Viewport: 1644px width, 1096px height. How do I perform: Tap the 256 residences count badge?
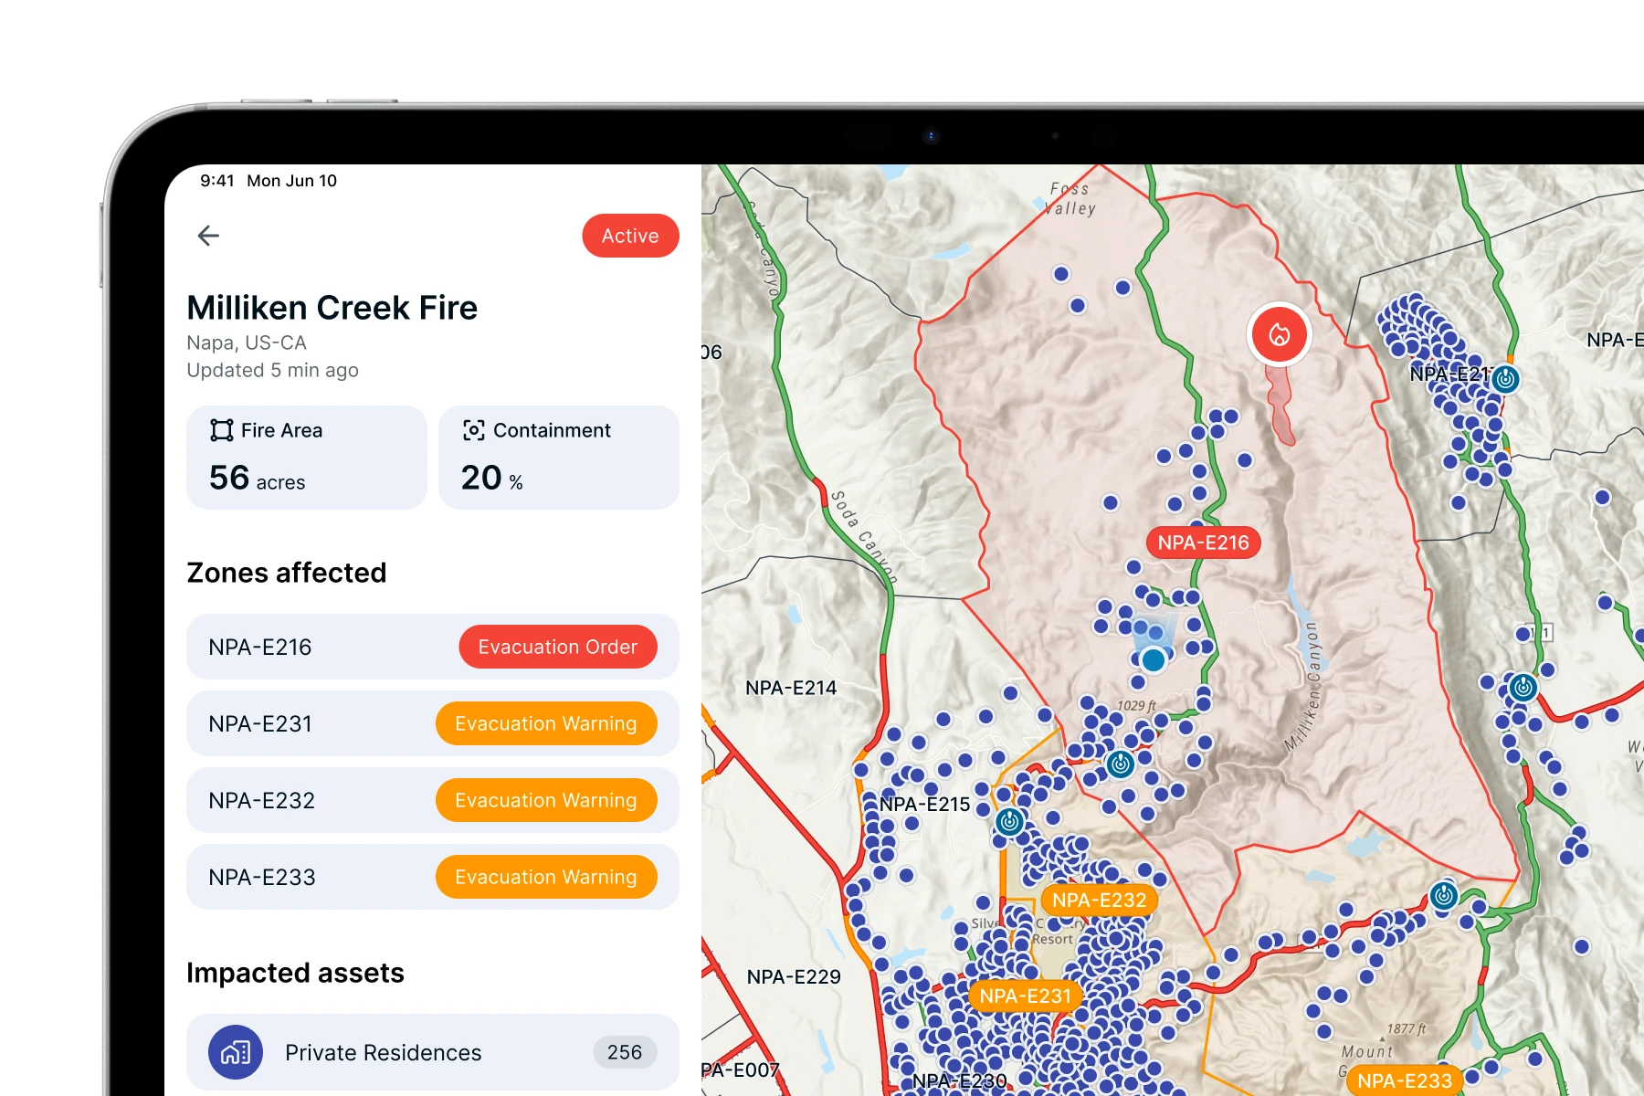click(x=625, y=1052)
